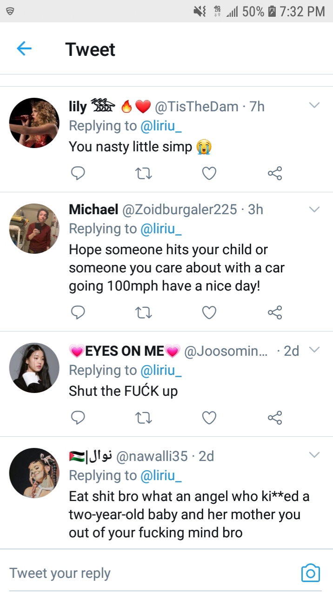Tap the Tweet your reply field
The height and width of the screenshot is (596, 333).
coord(140,573)
